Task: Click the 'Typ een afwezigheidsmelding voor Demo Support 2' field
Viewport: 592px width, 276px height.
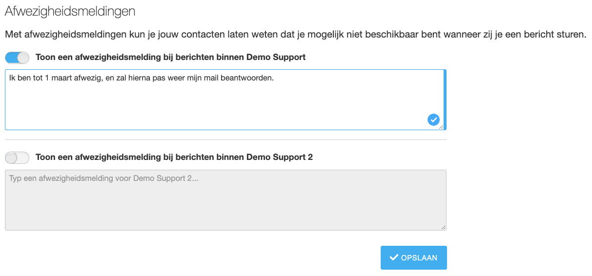Action: pyautogui.click(x=225, y=200)
